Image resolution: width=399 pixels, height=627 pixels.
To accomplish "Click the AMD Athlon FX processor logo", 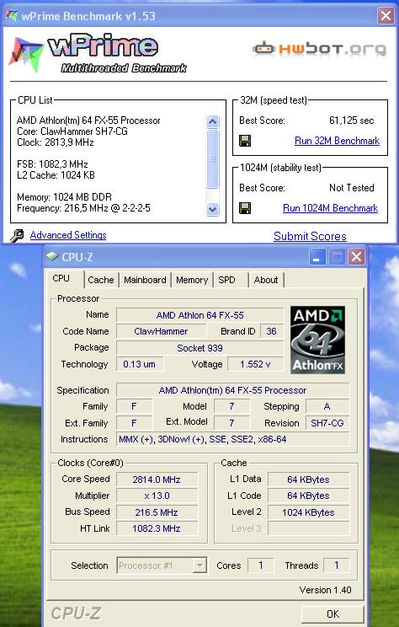I will pyautogui.click(x=317, y=340).
